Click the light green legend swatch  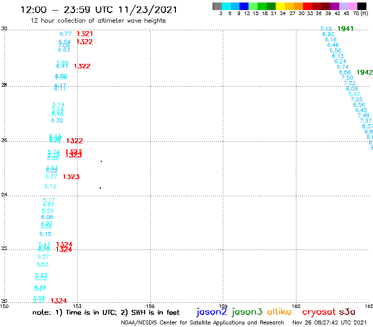click(x=253, y=6)
